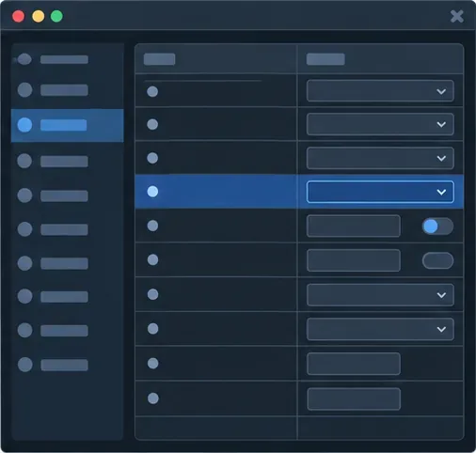Open the second sidebar item from top
Viewport: 476px width, 453px height.
(x=53, y=90)
